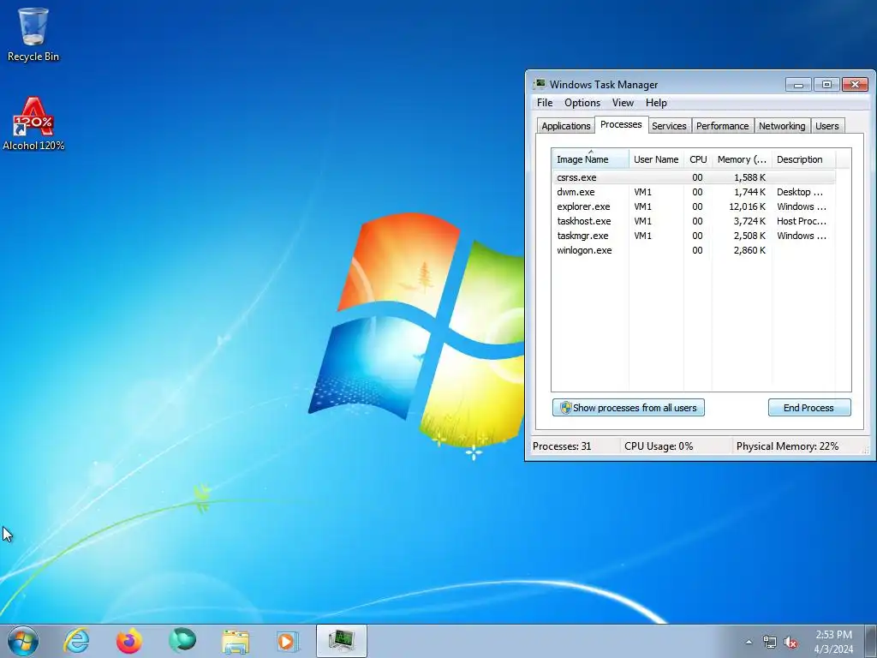Viewport: 877px width, 658px height.
Task: Open the Help menu
Action: 656,103
